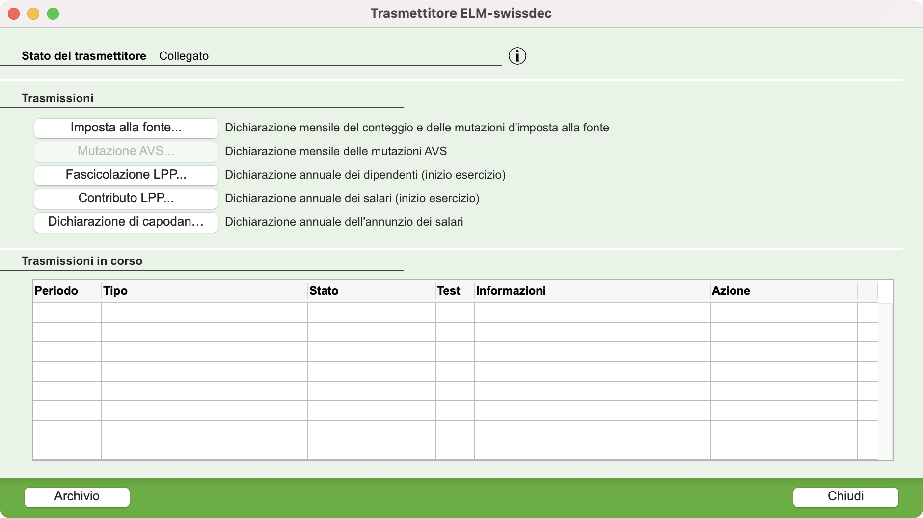923x518 pixels.
Task: Click the annuale dei salari description
Action: click(x=352, y=198)
